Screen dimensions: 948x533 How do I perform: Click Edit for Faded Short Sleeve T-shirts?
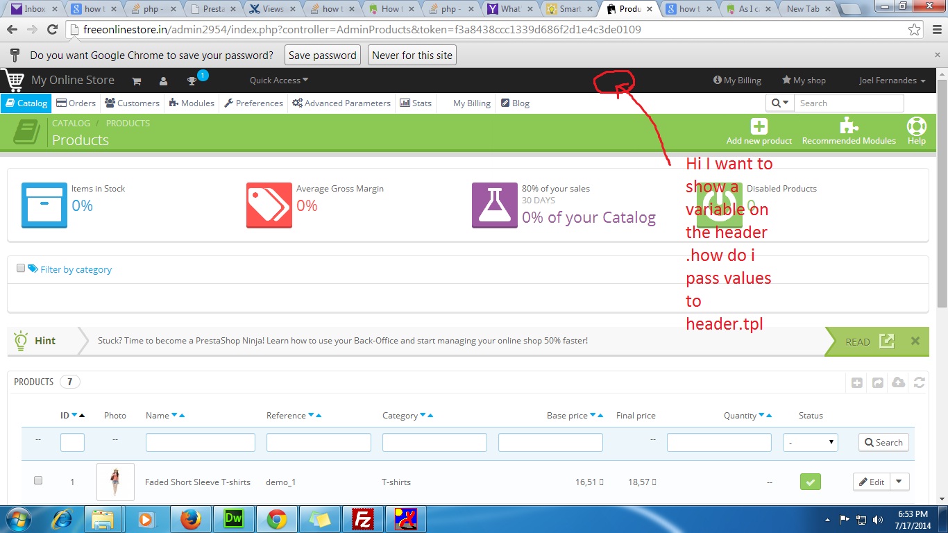[872, 482]
